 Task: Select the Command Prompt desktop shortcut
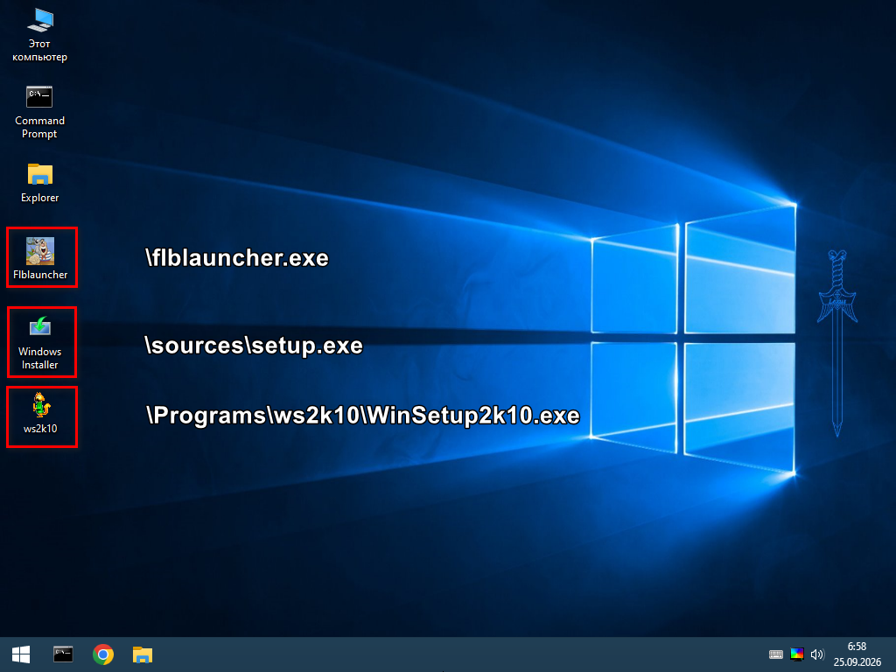[x=39, y=113]
